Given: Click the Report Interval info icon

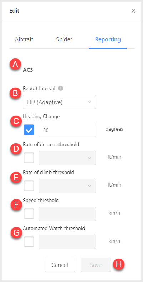Looking at the screenshot, I should coord(61,88).
